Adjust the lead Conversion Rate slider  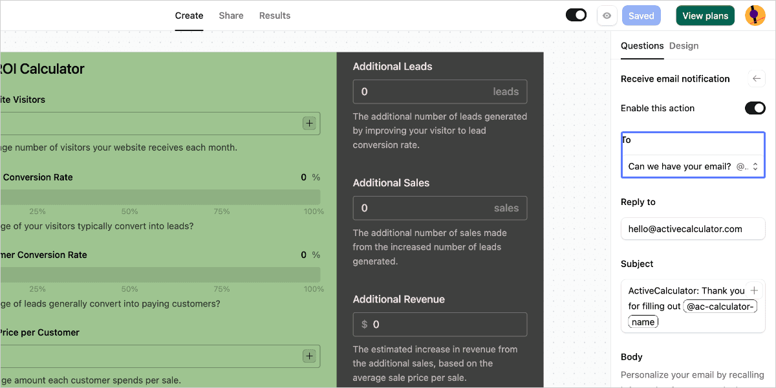pyautogui.click(x=160, y=197)
